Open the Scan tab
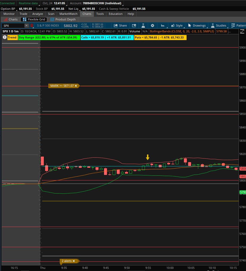This screenshot has width=246, height=271. click(x=51, y=14)
